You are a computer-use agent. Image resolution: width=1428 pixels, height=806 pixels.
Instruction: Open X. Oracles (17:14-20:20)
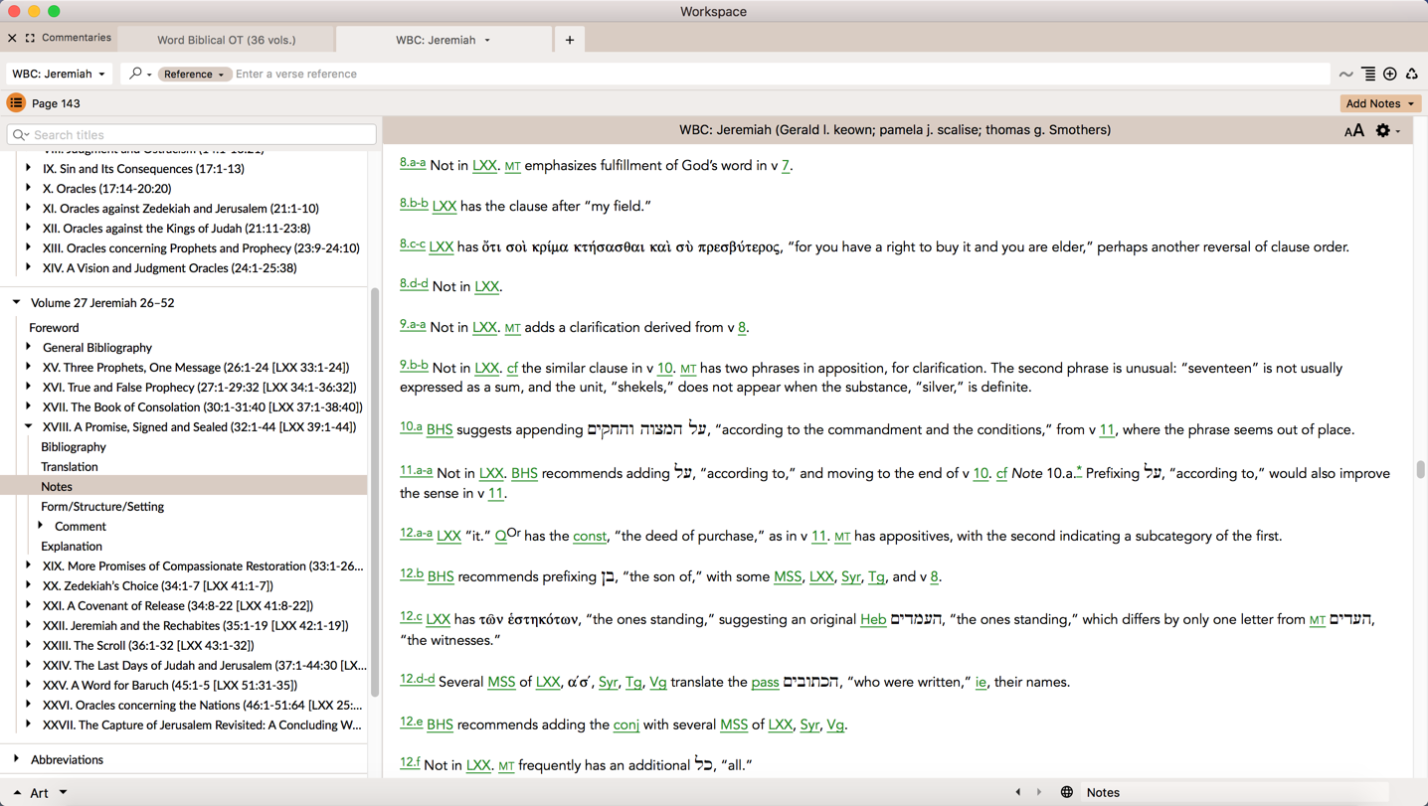click(106, 188)
